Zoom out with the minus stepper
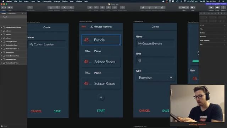 coord(180,7)
